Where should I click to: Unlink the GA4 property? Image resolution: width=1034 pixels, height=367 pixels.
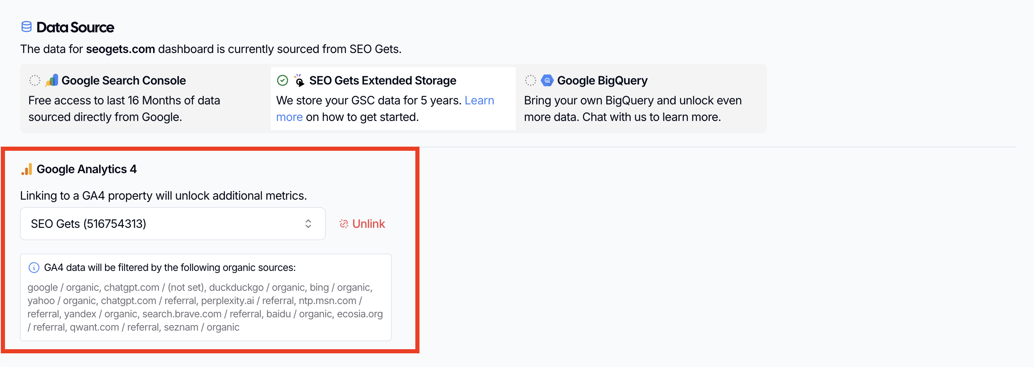pos(368,224)
